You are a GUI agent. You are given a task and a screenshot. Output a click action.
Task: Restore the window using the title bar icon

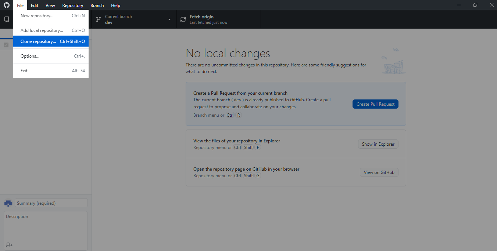click(x=475, y=5)
